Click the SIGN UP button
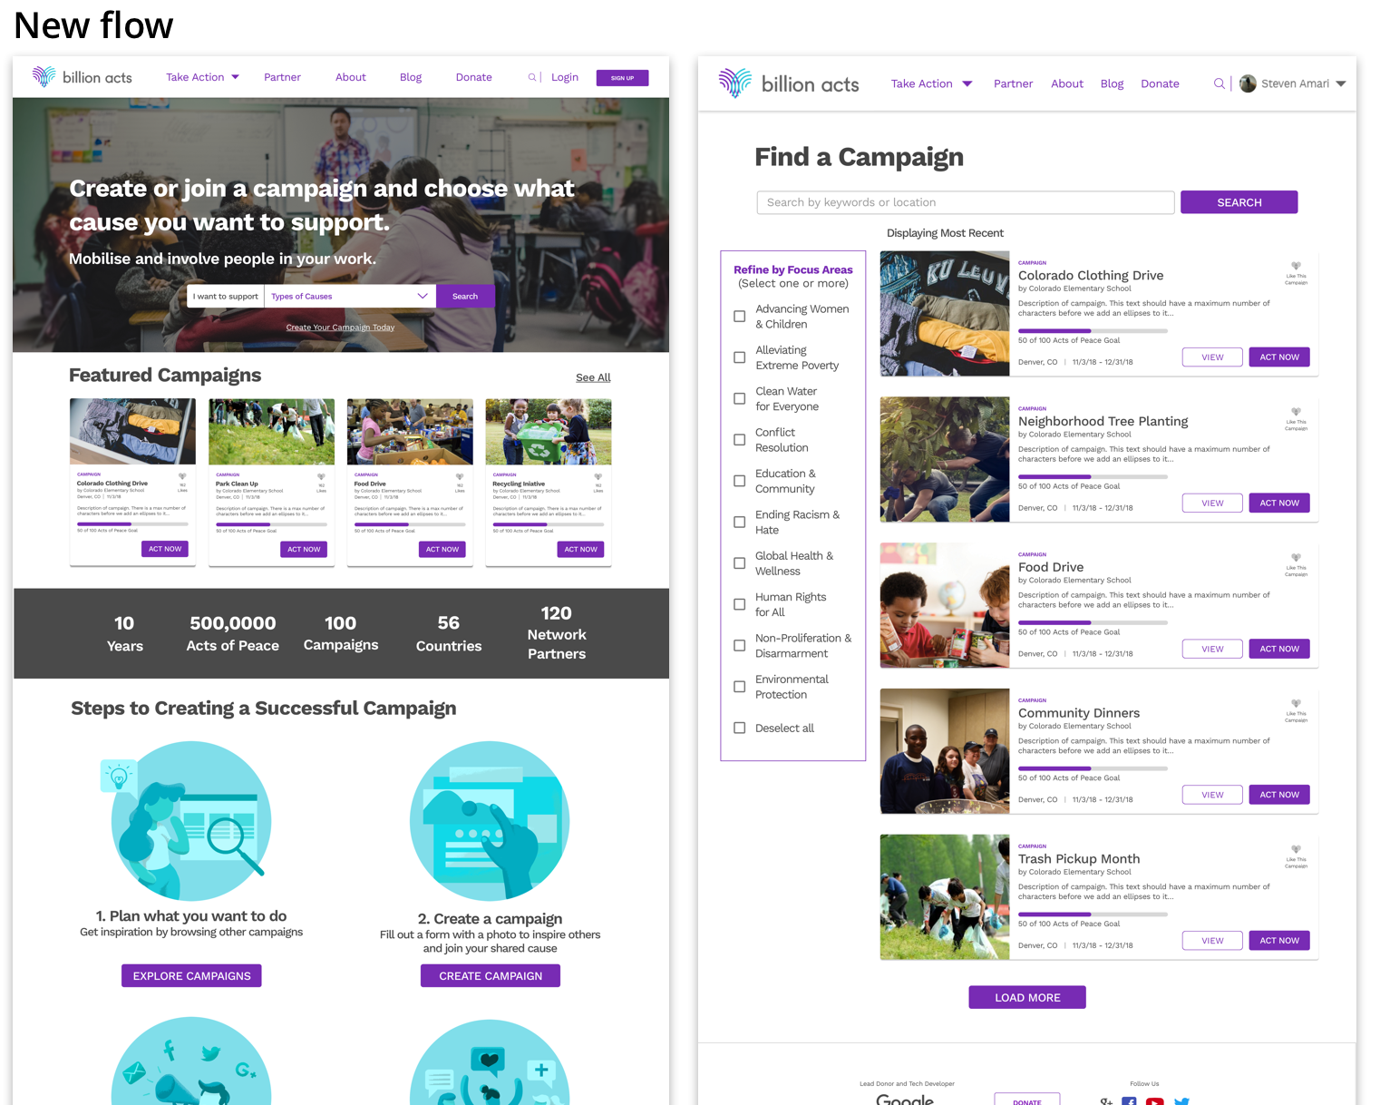Viewport: 1380px width, 1105px height. (x=622, y=78)
